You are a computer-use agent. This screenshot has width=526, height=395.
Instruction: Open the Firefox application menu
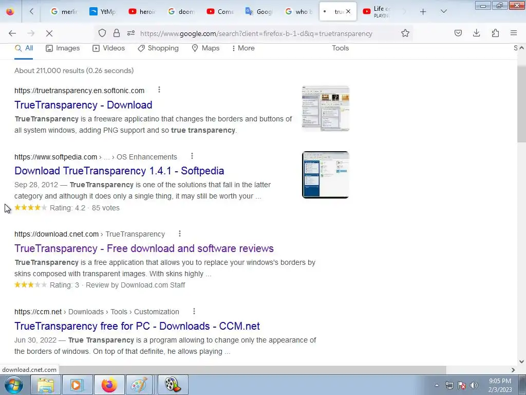tap(514, 33)
